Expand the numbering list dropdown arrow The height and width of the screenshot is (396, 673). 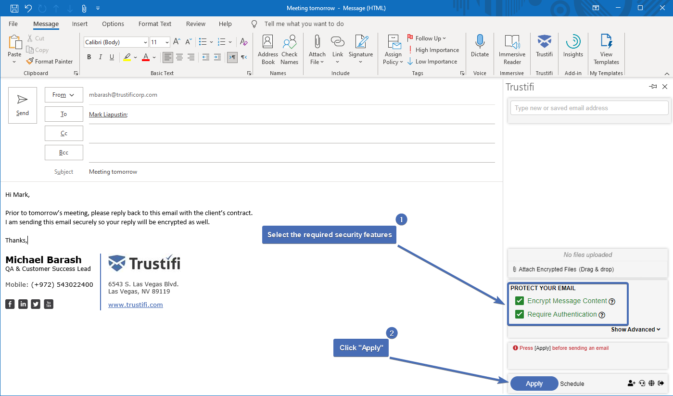(230, 42)
